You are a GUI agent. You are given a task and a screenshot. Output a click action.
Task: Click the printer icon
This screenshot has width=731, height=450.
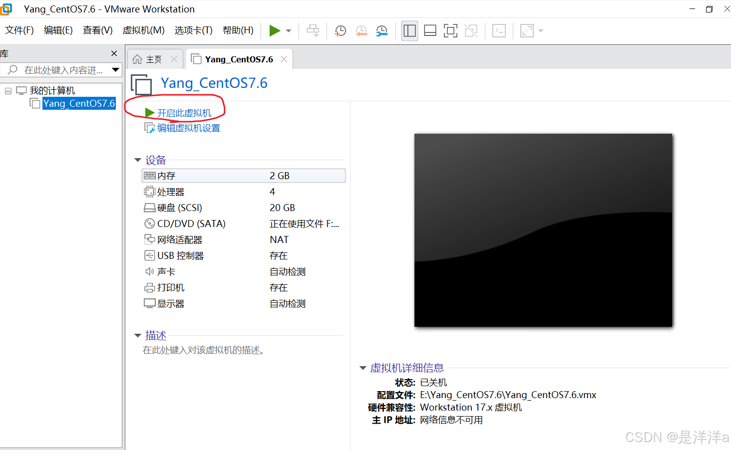[x=149, y=288]
